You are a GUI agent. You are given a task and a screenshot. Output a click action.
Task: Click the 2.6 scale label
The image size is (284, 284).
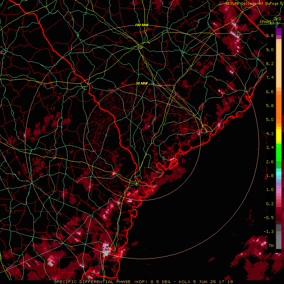tap(270, 162)
